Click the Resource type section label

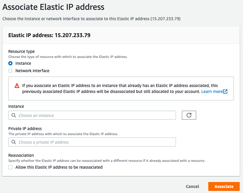21,51
